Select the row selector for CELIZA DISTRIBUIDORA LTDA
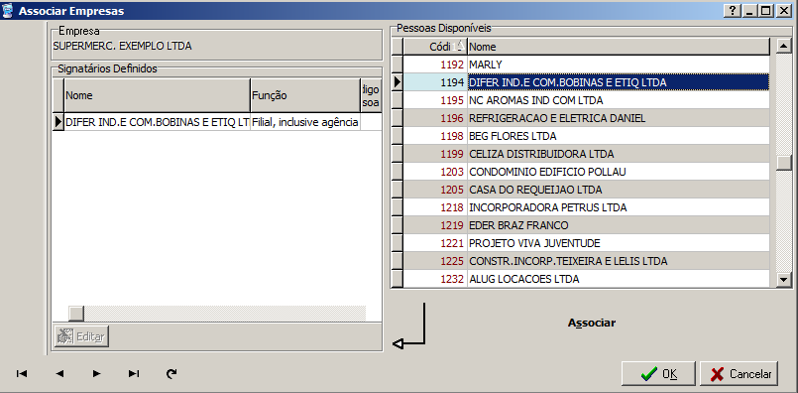 (x=397, y=154)
